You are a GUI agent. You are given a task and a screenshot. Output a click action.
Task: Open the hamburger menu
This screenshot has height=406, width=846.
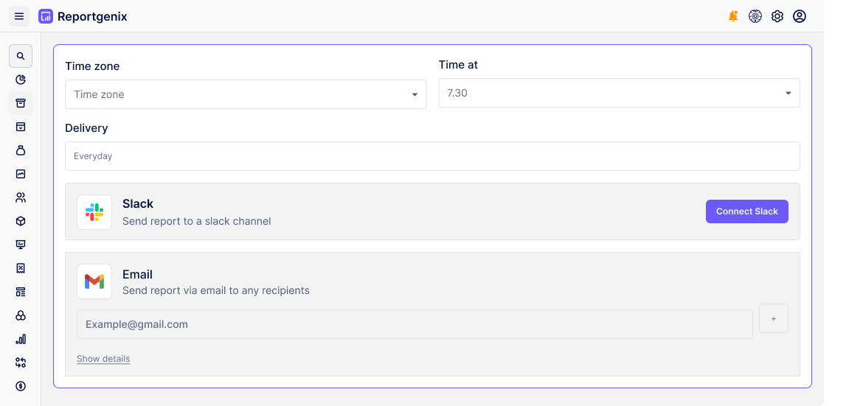pyautogui.click(x=19, y=16)
